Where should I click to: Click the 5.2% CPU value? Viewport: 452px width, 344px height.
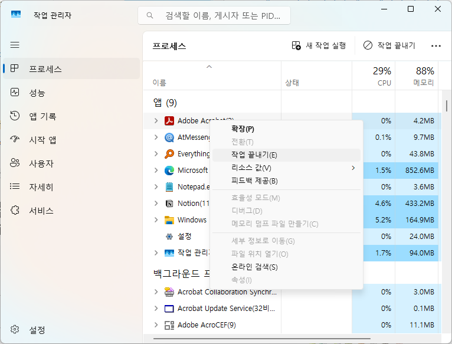click(x=383, y=220)
